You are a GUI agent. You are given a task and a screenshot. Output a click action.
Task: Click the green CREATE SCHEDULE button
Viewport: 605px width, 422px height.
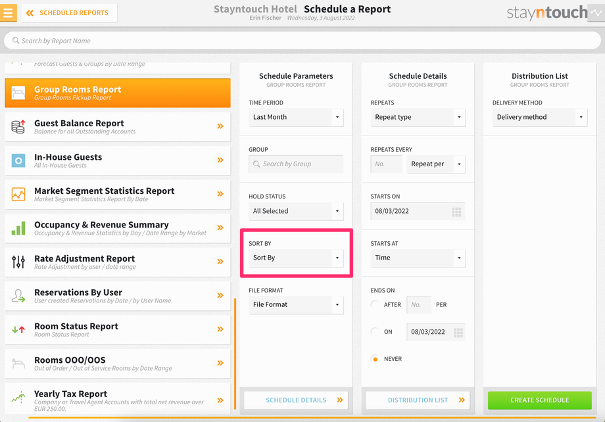click(540, 400)
